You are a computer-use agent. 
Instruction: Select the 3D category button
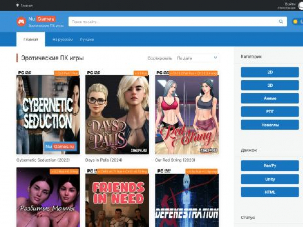270,85
